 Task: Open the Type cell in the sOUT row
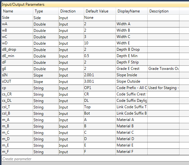point(46,82)
